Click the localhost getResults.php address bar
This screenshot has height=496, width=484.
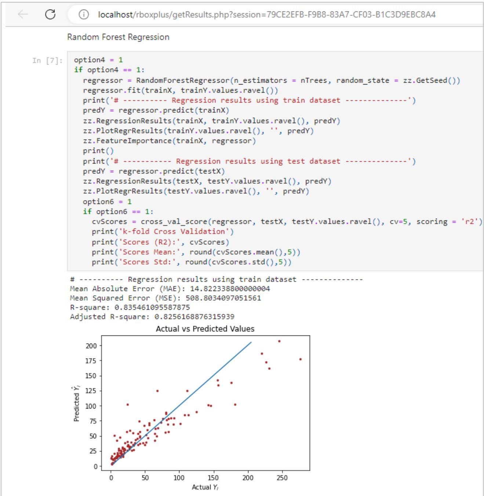266,15
